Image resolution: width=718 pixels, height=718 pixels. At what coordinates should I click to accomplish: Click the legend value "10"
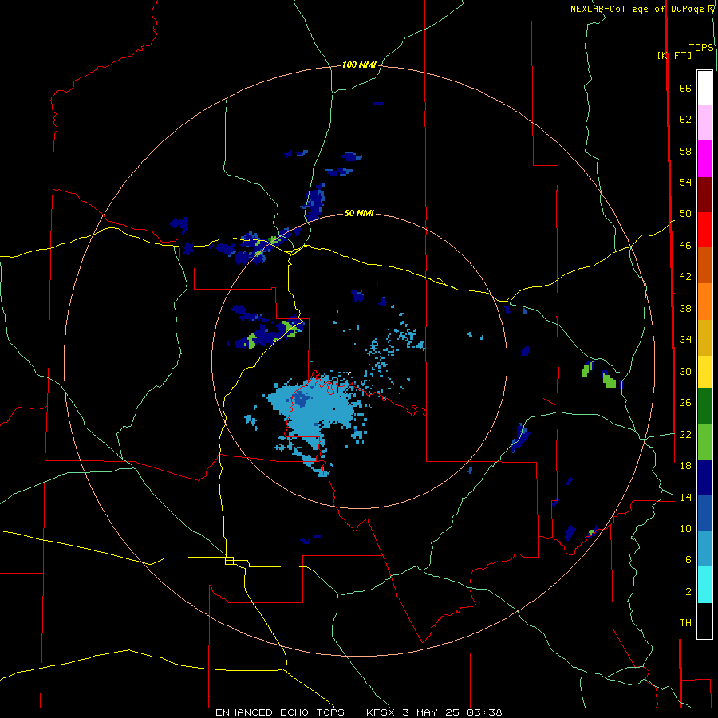[x=685, y=528]
